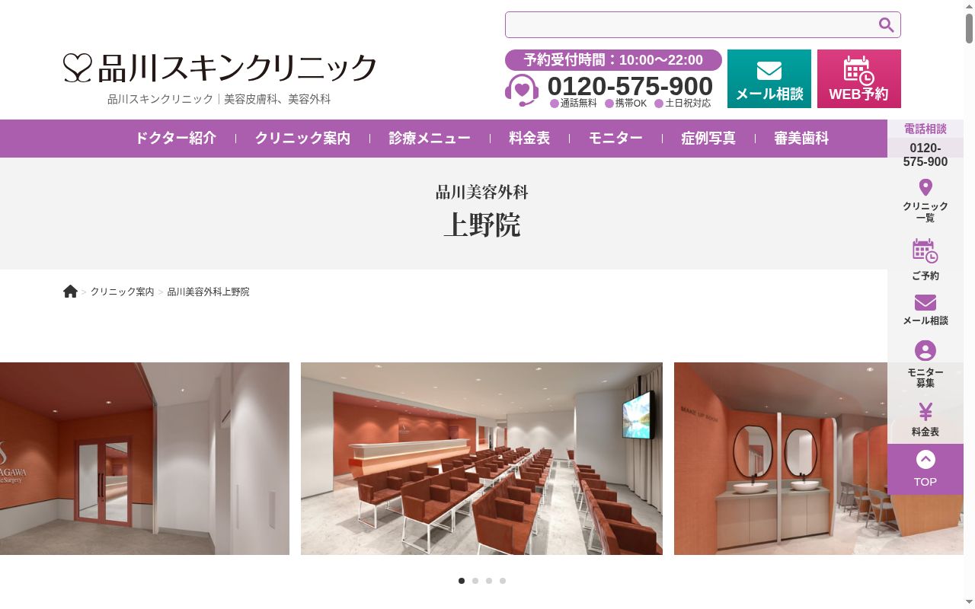
Task: Call the phone number 0120-575-900 in header
Action: pos(630,86)
